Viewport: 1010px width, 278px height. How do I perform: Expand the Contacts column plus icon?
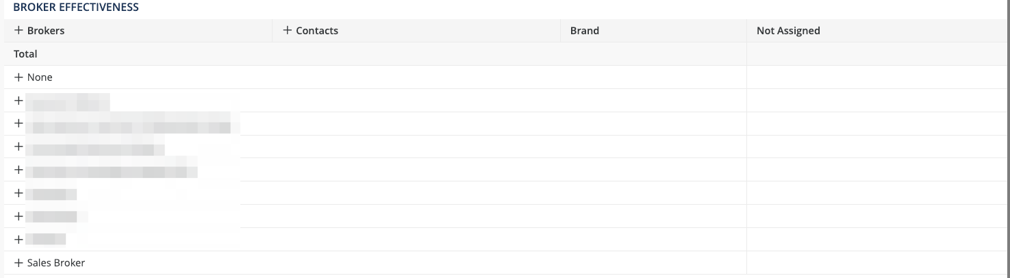(288, 31)
